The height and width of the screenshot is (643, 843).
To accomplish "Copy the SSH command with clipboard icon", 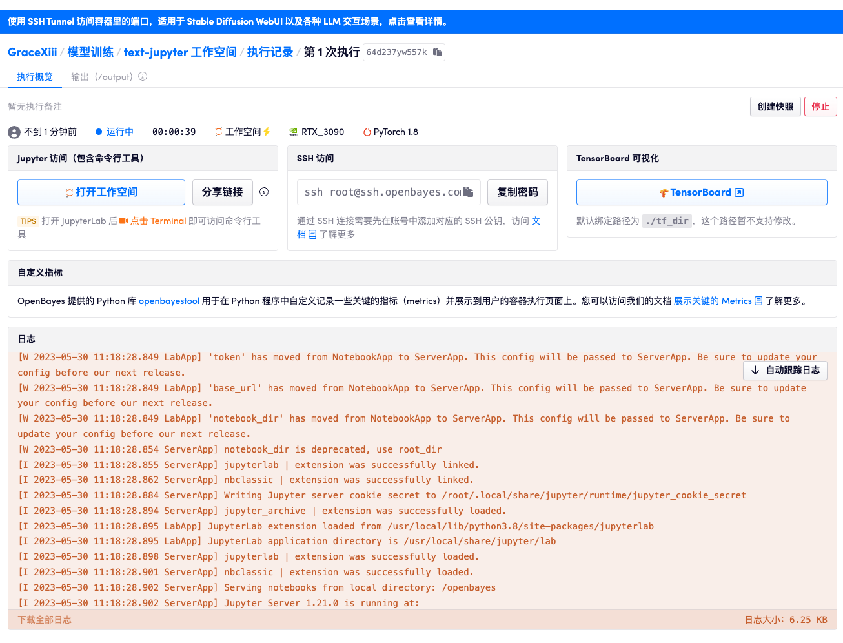I will 469,192.
